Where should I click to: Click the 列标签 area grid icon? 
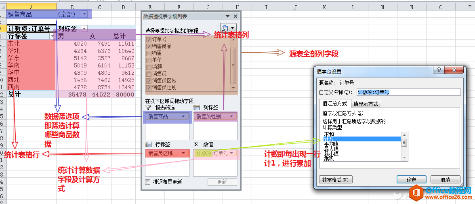coord(196,107)
